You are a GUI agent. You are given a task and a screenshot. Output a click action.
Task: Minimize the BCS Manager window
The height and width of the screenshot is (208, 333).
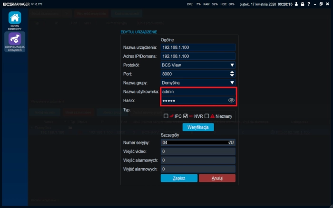coord(315,4)
